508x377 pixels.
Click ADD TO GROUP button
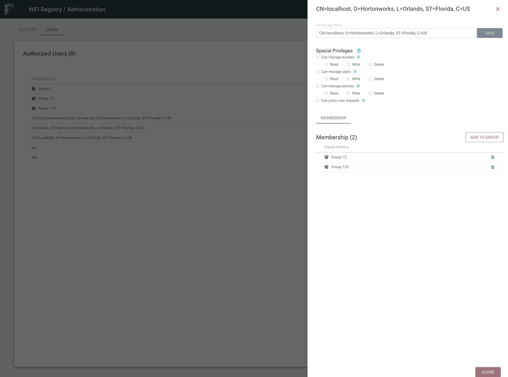(485, 137)
